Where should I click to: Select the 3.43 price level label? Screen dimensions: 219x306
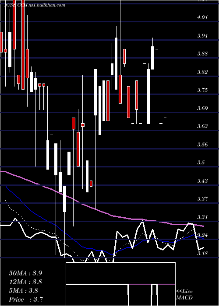202,181
